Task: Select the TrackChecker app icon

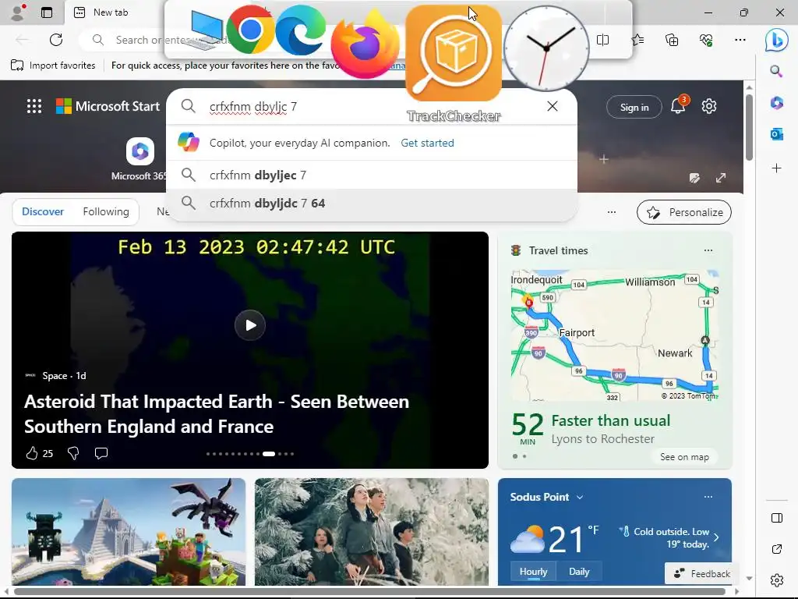Action: coord(454,54)
